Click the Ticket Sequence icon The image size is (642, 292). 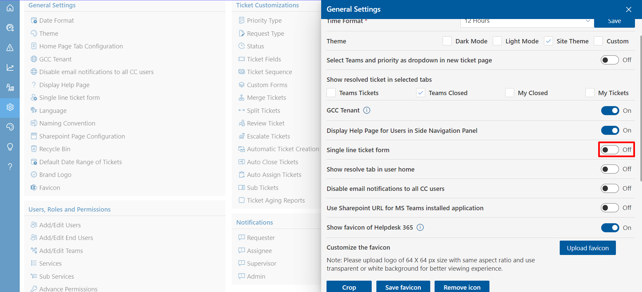tap(242, 72)
